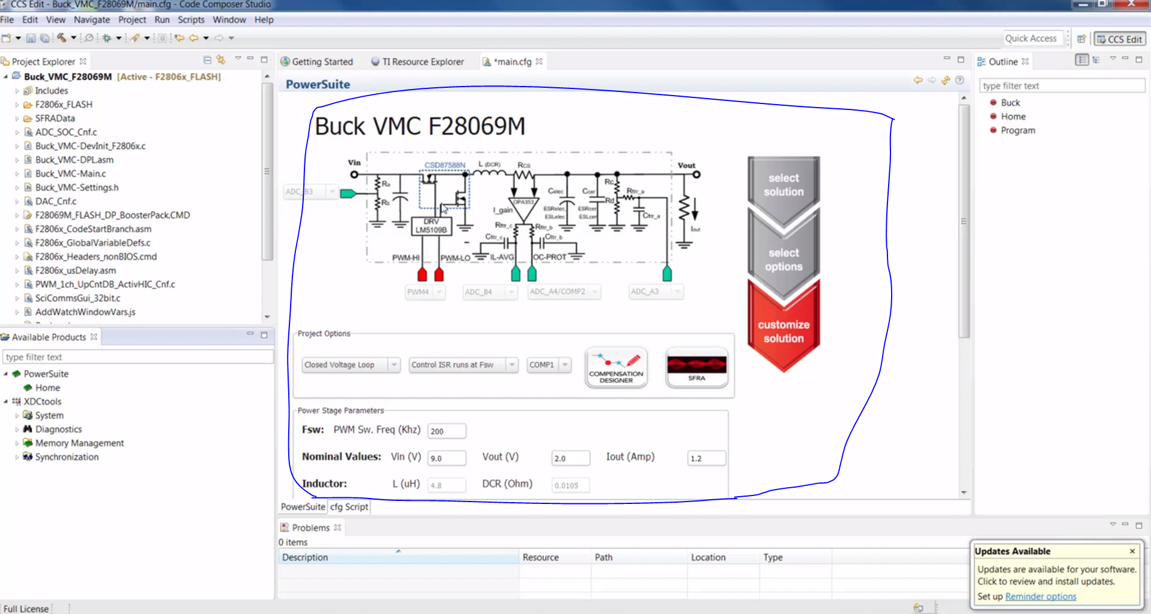Open the Compensation Designer tool
Image resolution: width=1151 pixels, height=614 pixels.
616,367
